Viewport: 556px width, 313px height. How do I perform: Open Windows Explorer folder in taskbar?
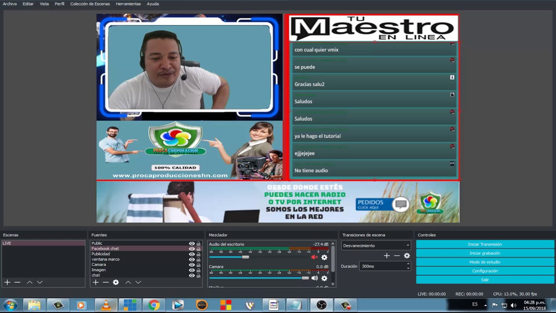coord(34,305)
